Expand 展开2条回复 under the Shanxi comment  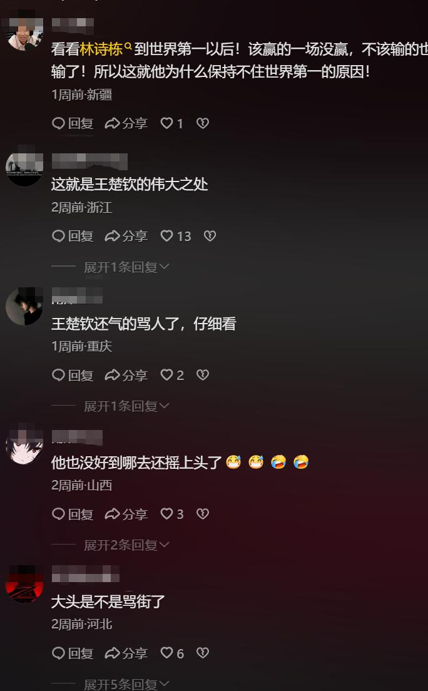(x=126, y=545)
